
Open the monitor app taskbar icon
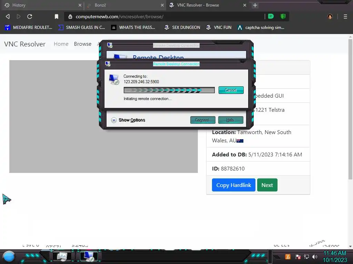coord(62,256)
